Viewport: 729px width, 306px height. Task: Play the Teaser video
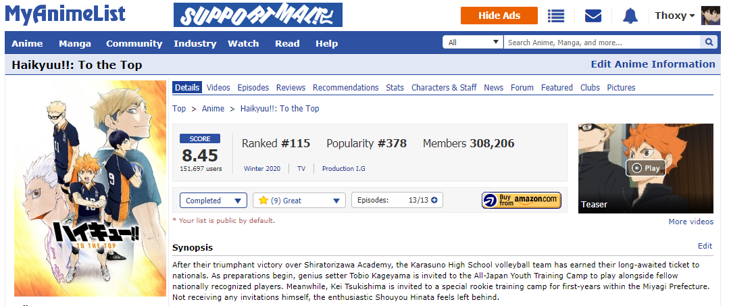click(x=645, y=168)
